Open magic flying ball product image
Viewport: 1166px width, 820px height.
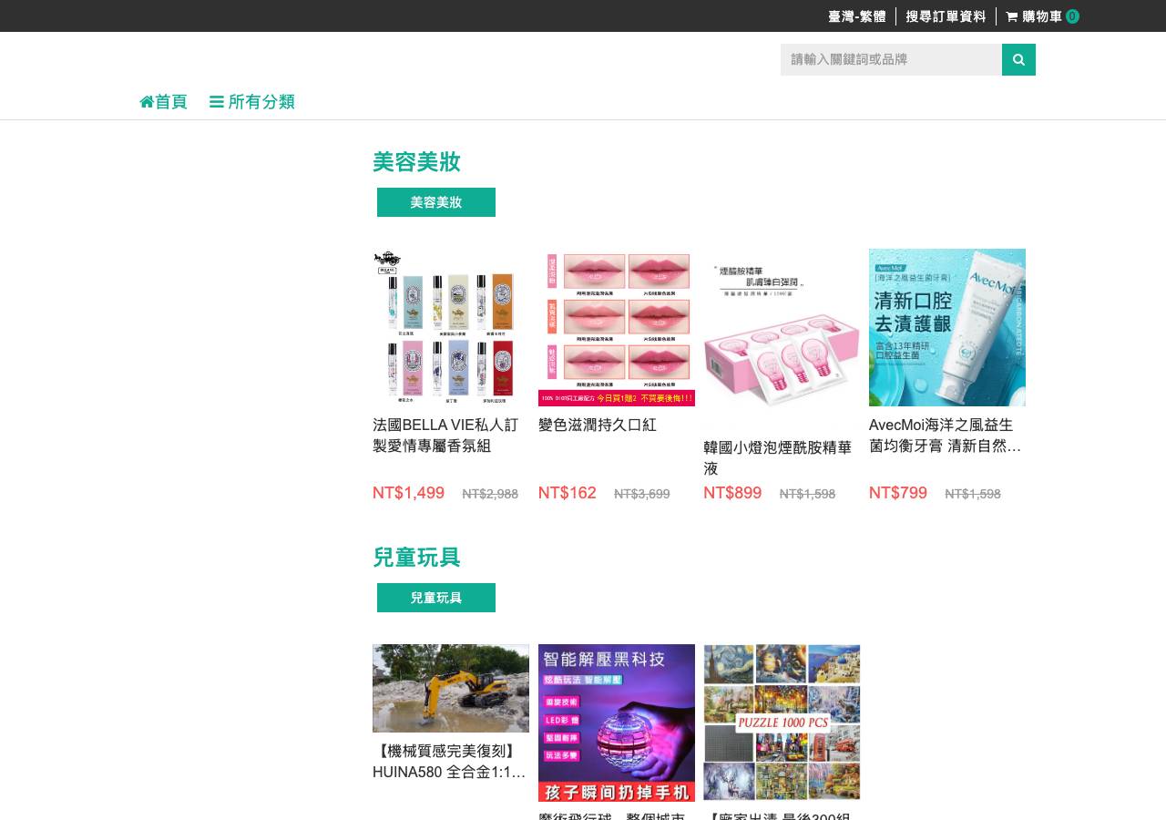617,723
